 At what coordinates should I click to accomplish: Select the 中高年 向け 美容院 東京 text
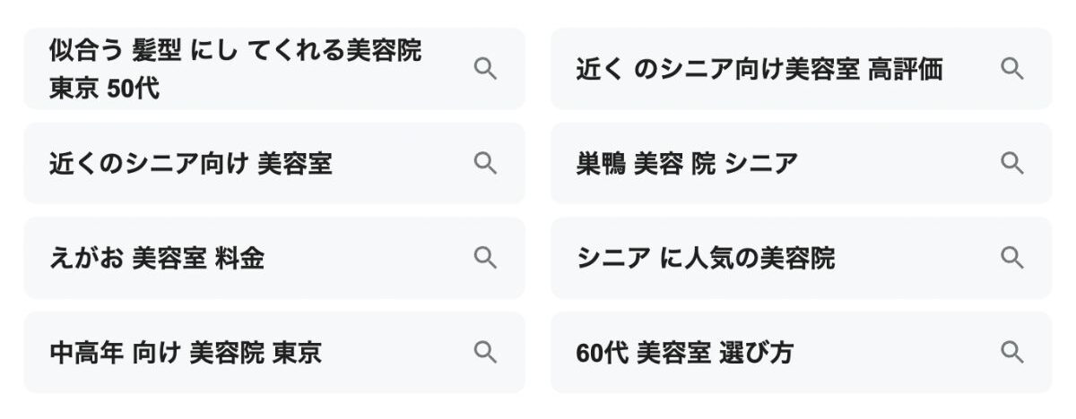click(185, 353)
